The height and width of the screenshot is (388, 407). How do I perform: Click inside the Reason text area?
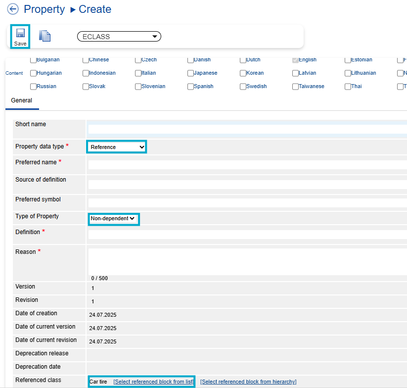[x=247, y=261]
